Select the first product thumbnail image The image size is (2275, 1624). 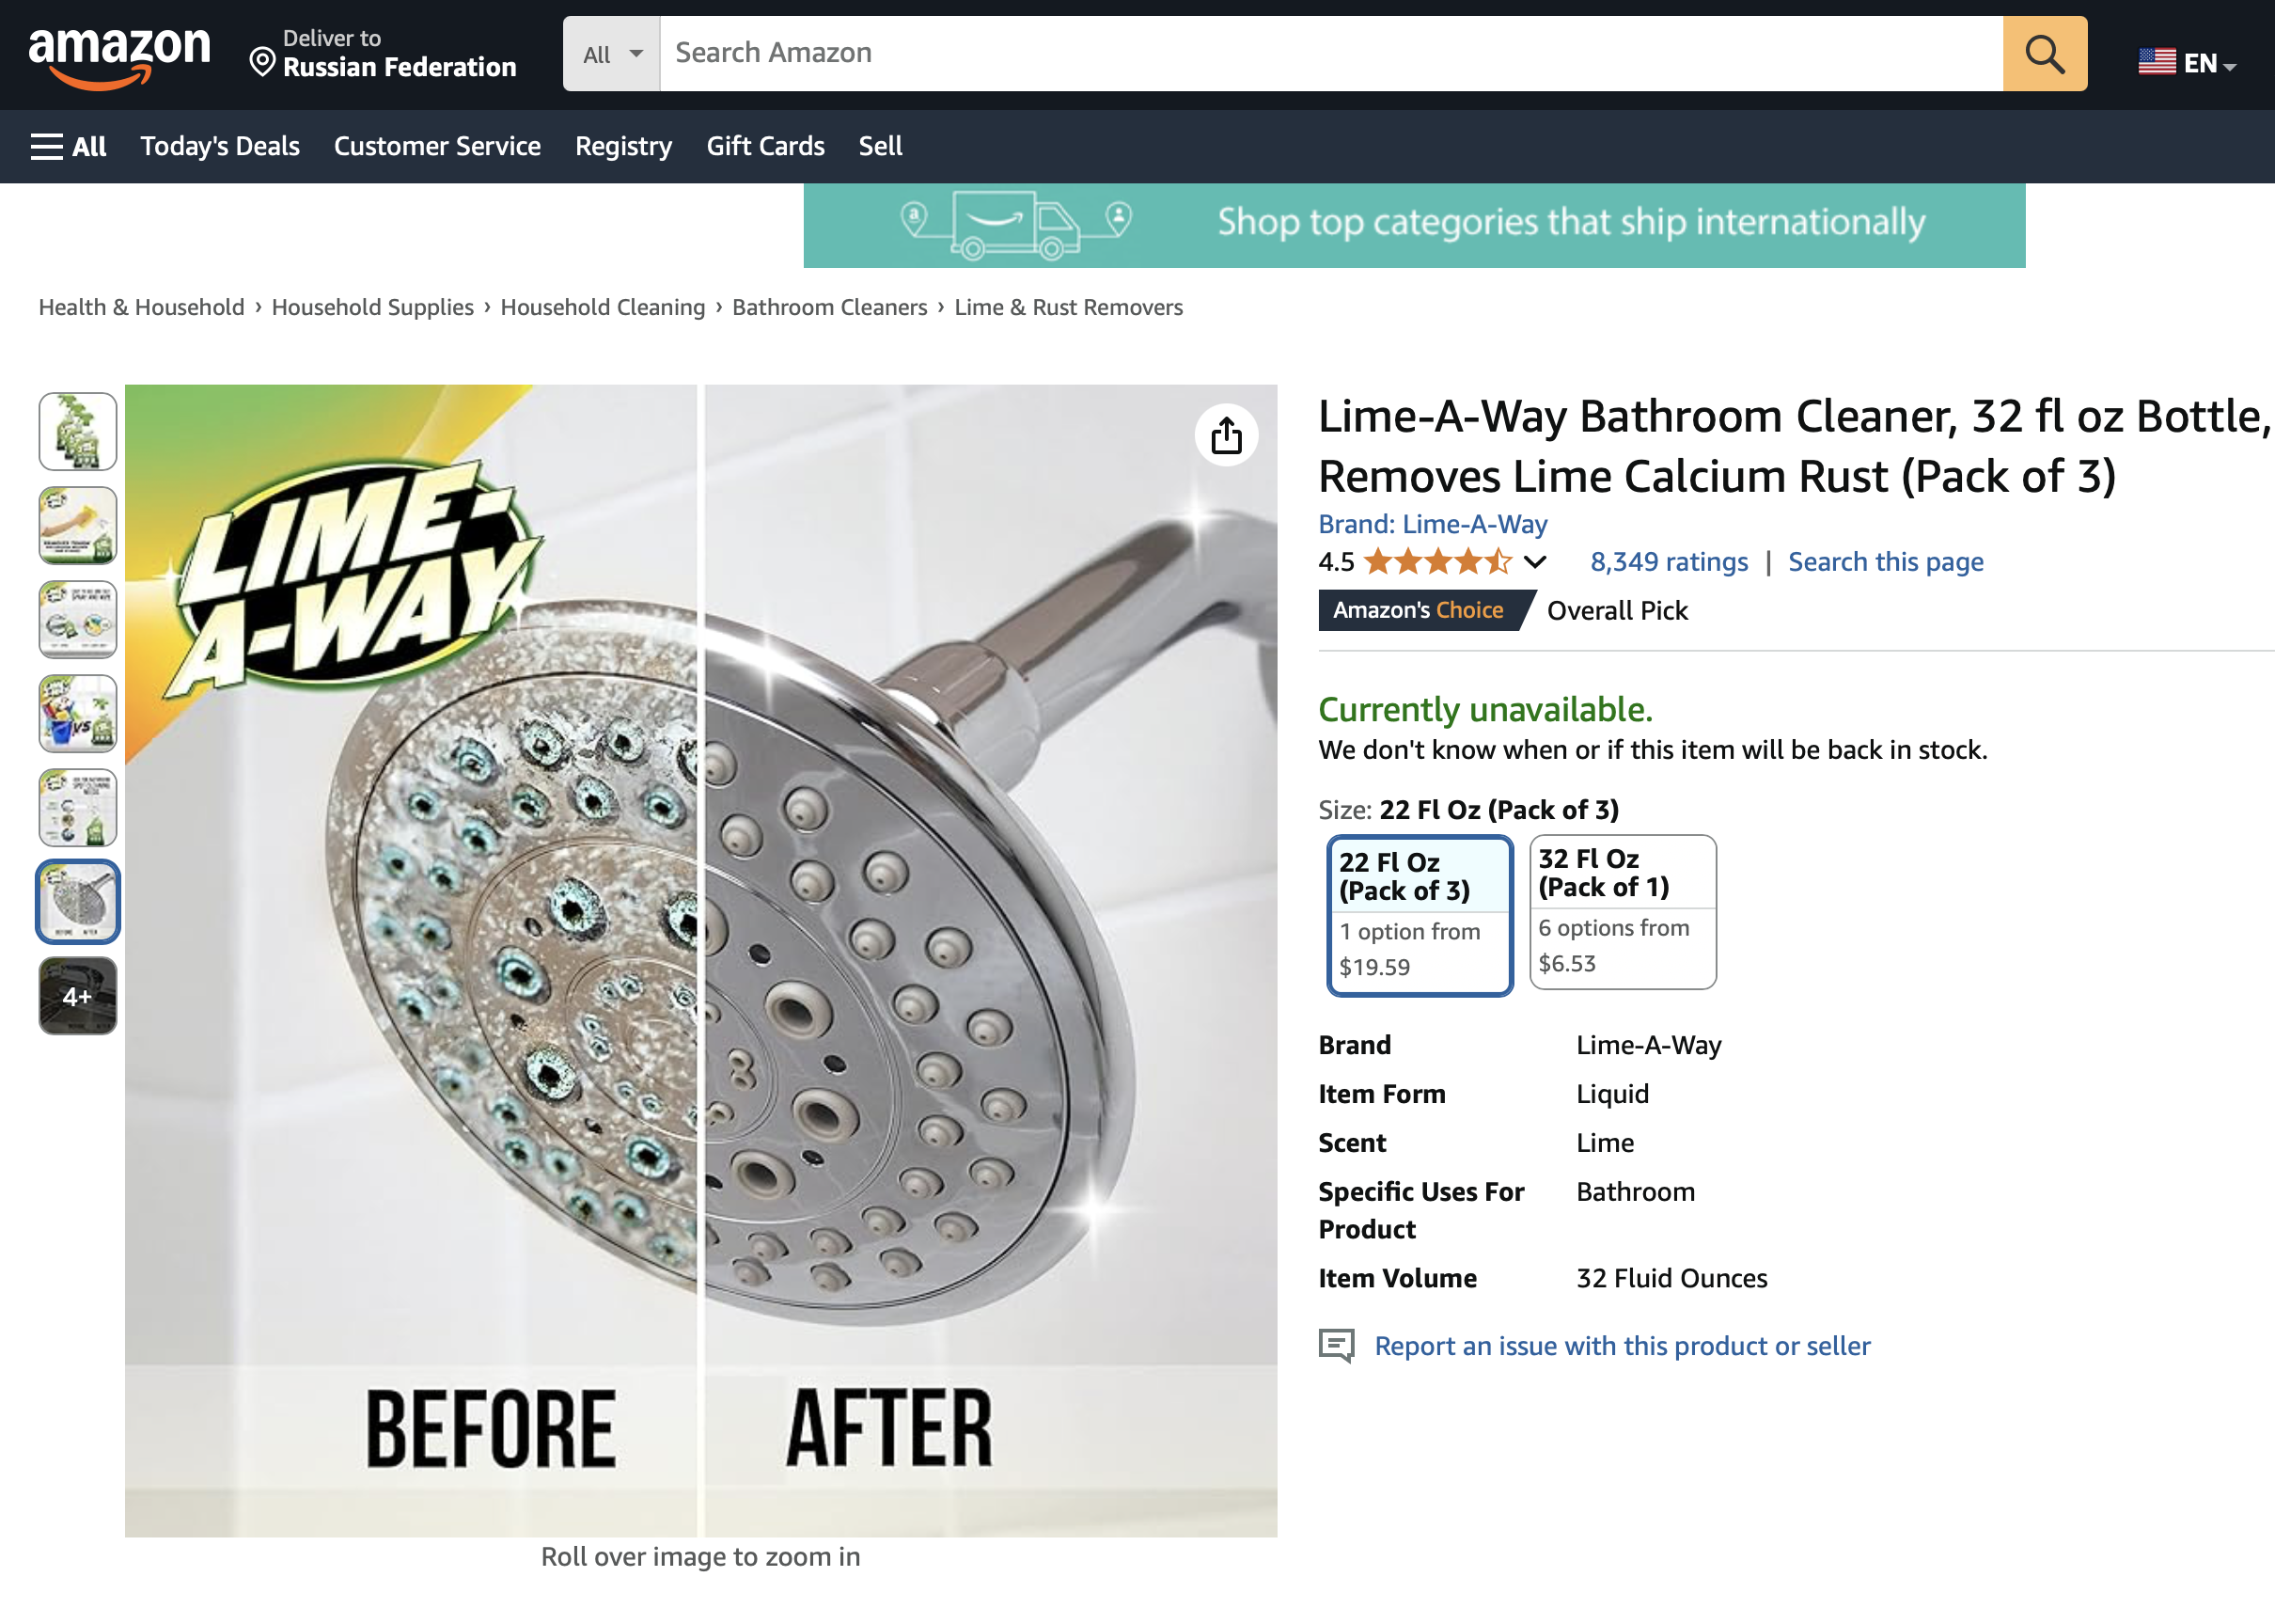pos(78,432)
